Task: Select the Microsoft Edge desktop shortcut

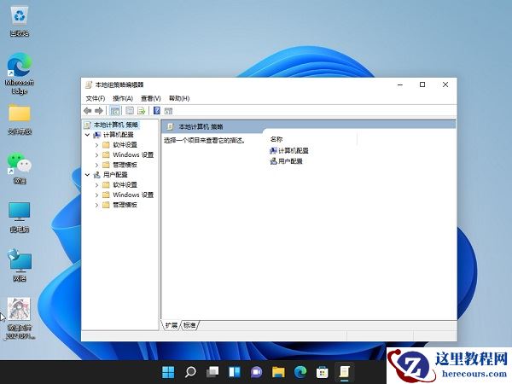Action: (20, 73)
